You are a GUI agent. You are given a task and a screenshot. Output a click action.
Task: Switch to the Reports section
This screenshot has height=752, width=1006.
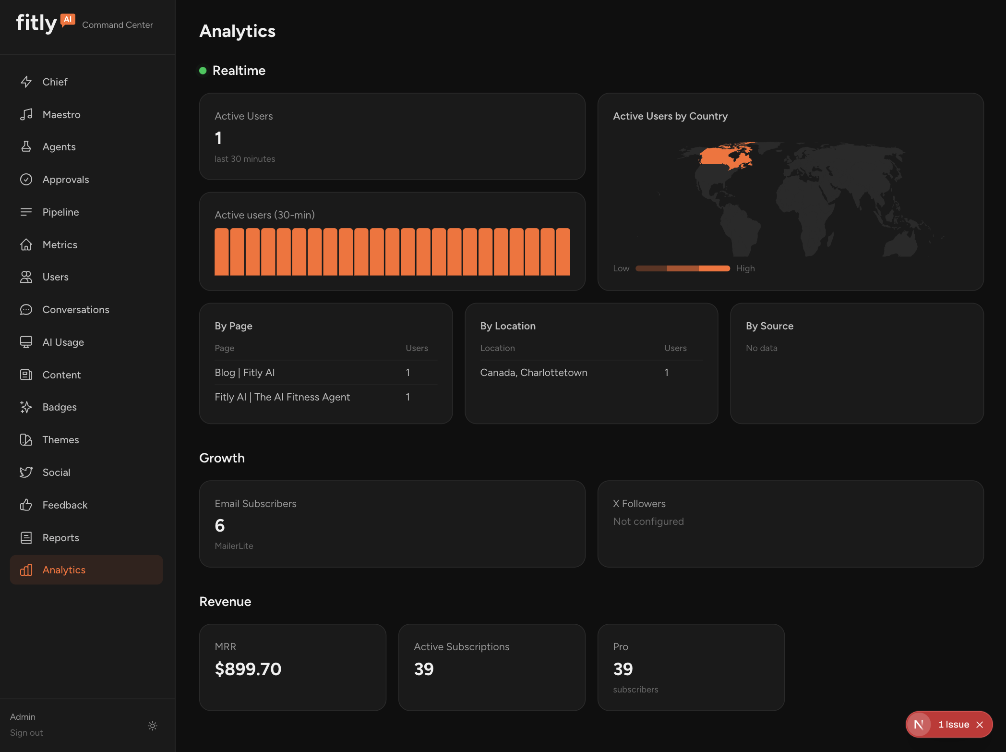(x=27, y=537)
